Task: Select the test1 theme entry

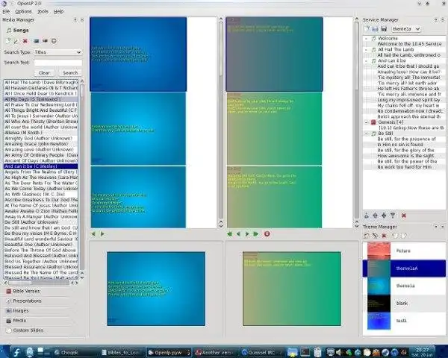Action: [x=404, y=321]
